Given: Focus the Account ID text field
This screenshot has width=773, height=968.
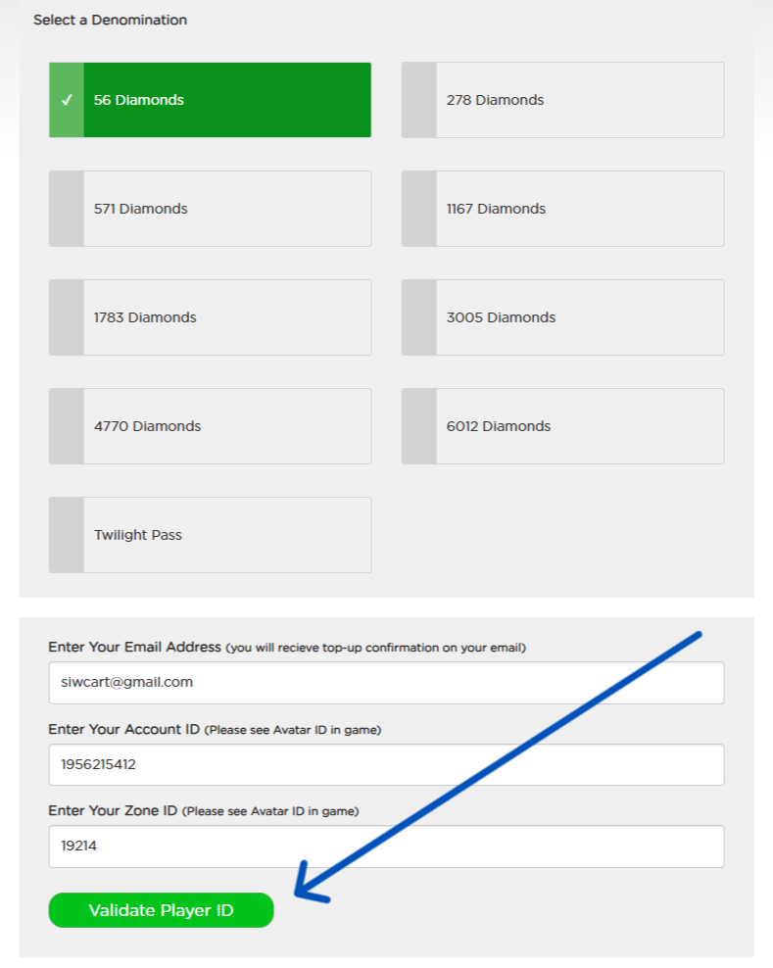Looking at the screenshot, I should coord(386,764).
